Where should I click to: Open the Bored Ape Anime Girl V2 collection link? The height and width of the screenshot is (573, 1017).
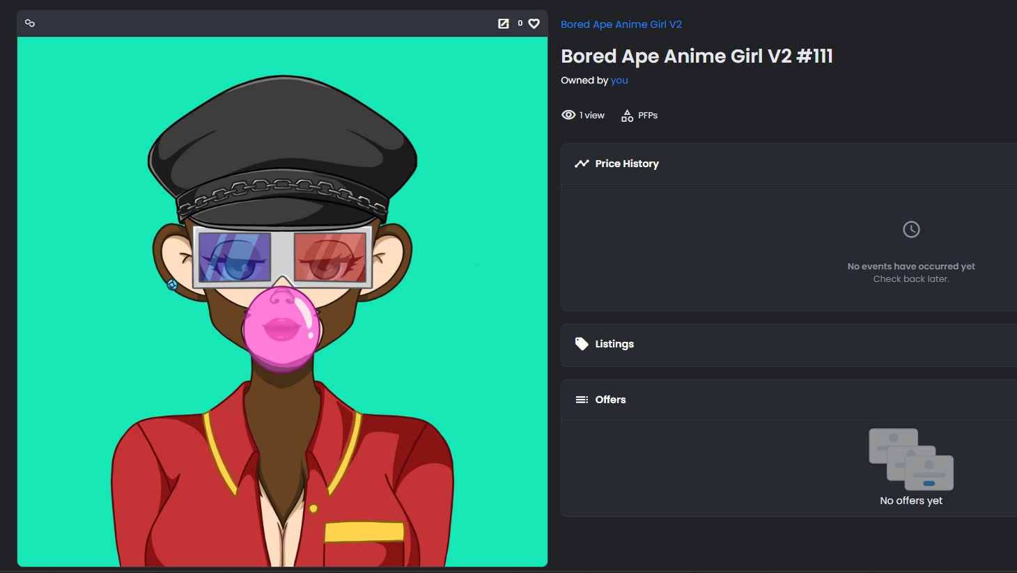621,24
